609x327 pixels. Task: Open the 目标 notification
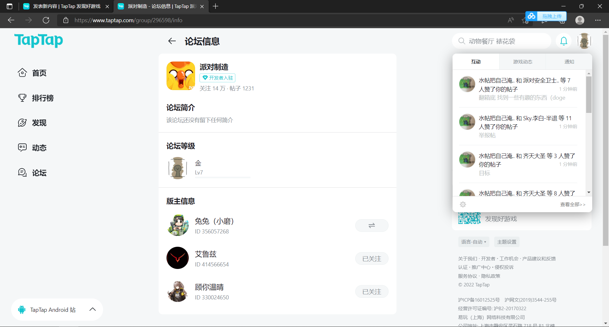[x=518, y=164]
